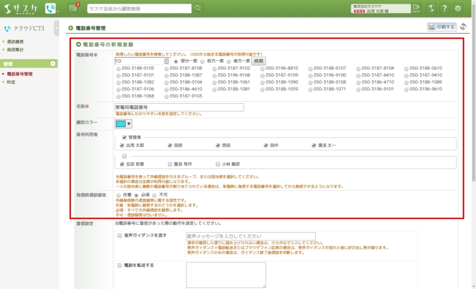
Task: Click the refresh arrows icon
Action: [463, 27]
